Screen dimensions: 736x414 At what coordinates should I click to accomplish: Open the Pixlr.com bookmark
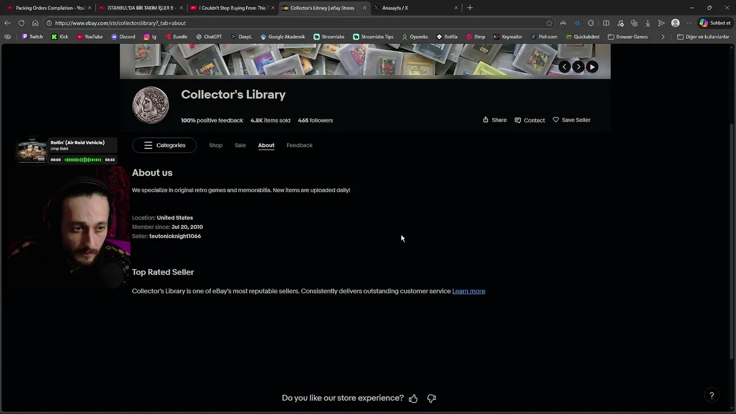[x=543, y=37]
